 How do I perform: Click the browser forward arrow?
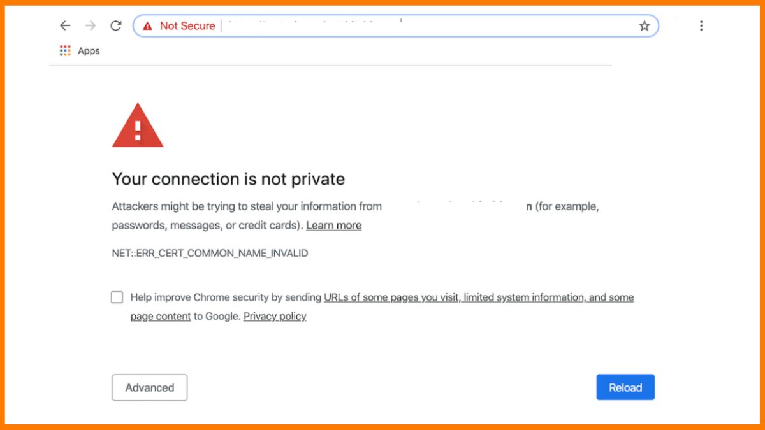(x=91, y=26)
